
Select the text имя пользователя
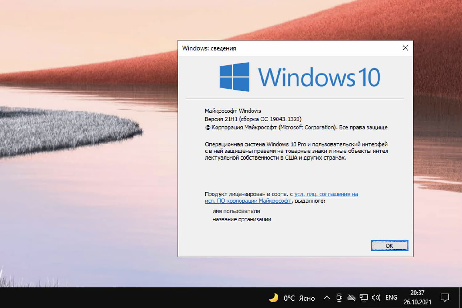click(x=236, y=211)
